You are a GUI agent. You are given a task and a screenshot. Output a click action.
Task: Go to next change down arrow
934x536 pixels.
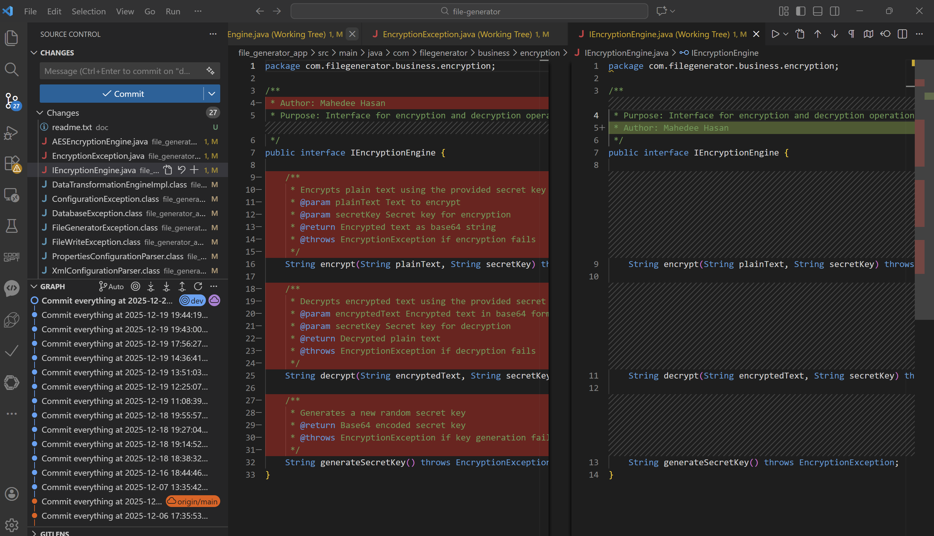tap(834, 34)
